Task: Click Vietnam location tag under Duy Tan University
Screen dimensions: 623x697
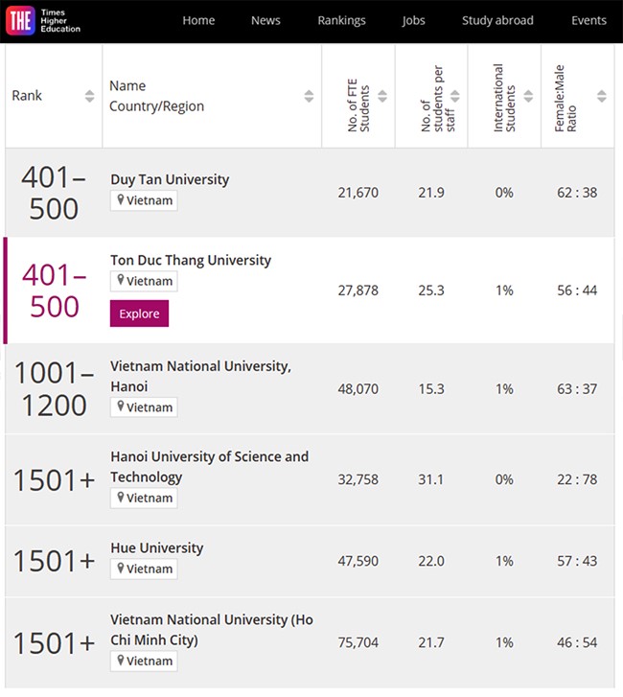Action: (x=144, y=200)
